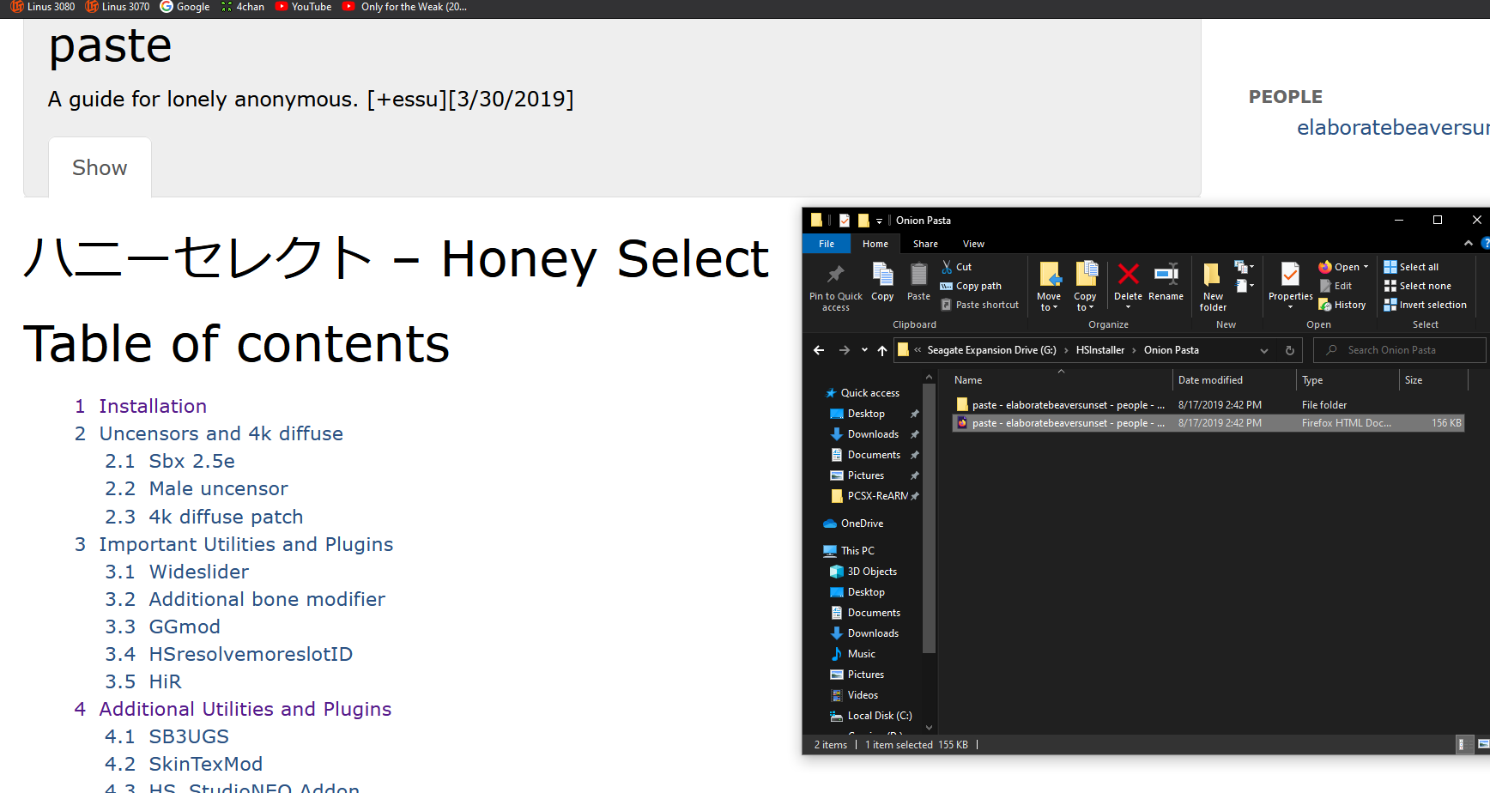Click Invert selection in ribbon
Screen dimensions: 1490x793
1426,305
